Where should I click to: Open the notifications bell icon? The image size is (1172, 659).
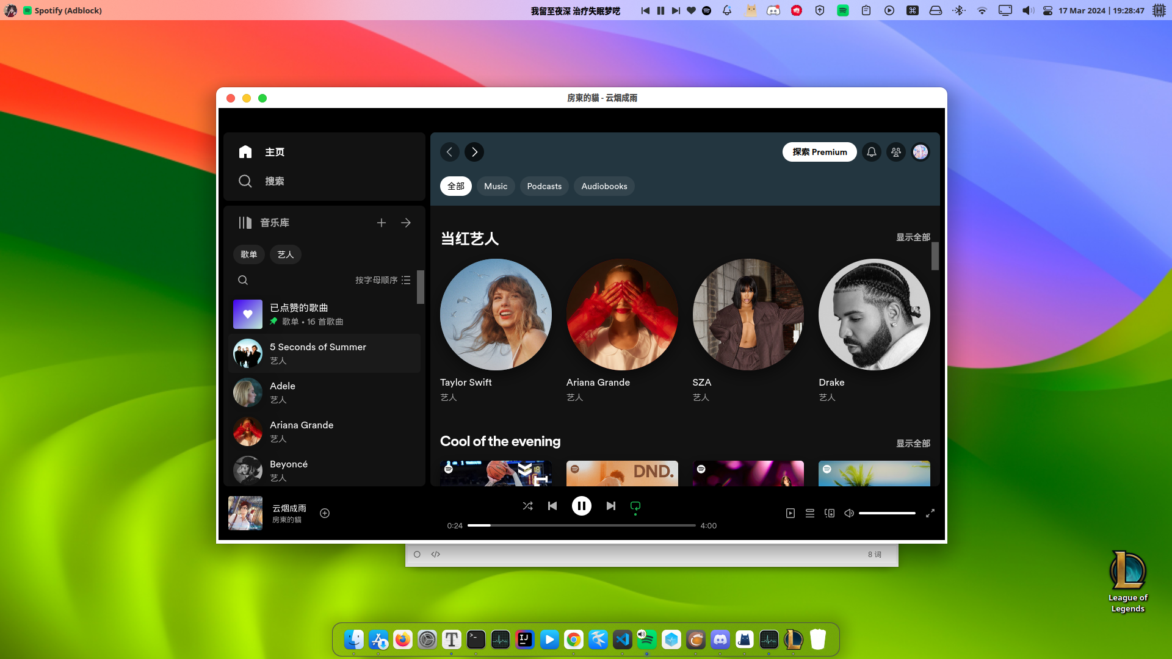point(871,152)
